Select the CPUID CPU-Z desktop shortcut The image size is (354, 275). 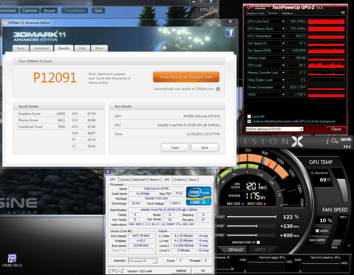tap(12, 260)
